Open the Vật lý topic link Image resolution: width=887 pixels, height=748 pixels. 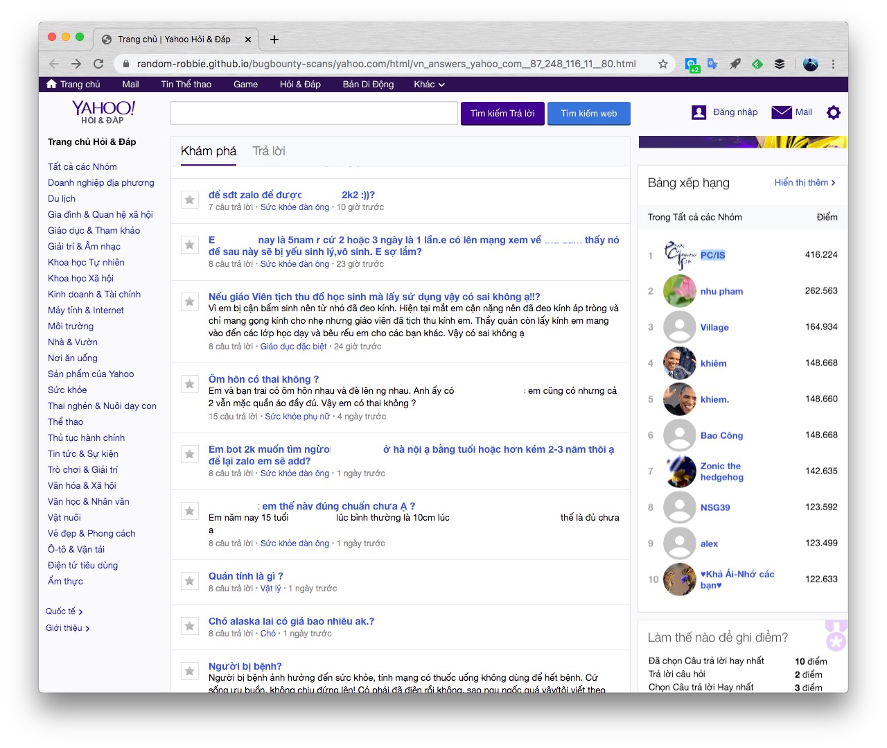[x=270, y=589]
